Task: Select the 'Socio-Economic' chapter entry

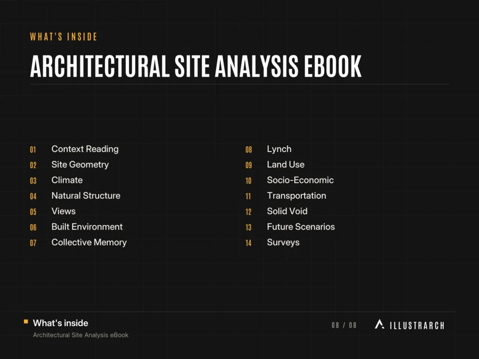Action: coord(300,180)
